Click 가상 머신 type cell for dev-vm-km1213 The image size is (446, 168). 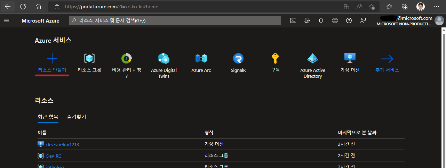(214, 144)
